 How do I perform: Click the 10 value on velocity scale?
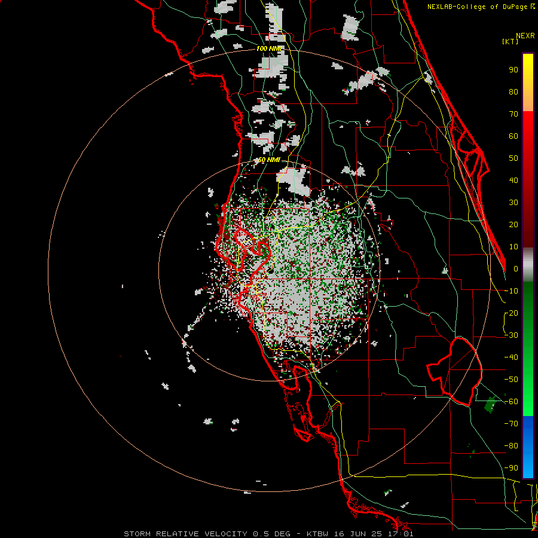[513, 247]
